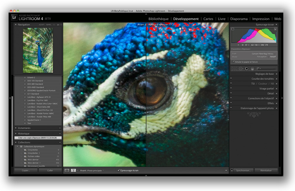Click the Cinq étoiles smart collection icon
The height and width of the screenshot is (191, 295).
(25, 150)
